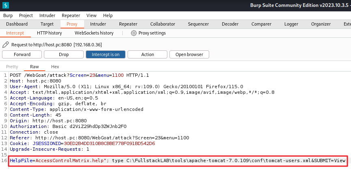Click the Origin header line
351x169 pixels.
[48, 121]
